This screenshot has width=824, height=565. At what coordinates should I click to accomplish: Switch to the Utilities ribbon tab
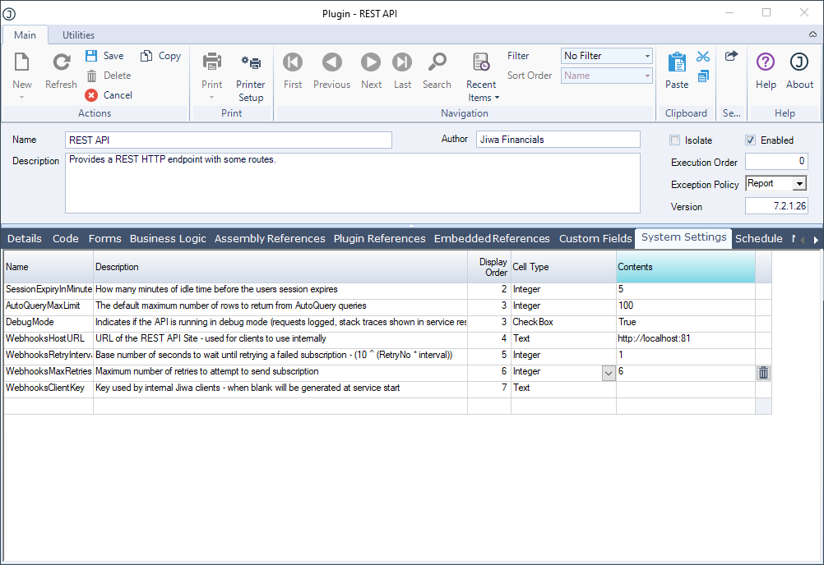coord(78,35)
